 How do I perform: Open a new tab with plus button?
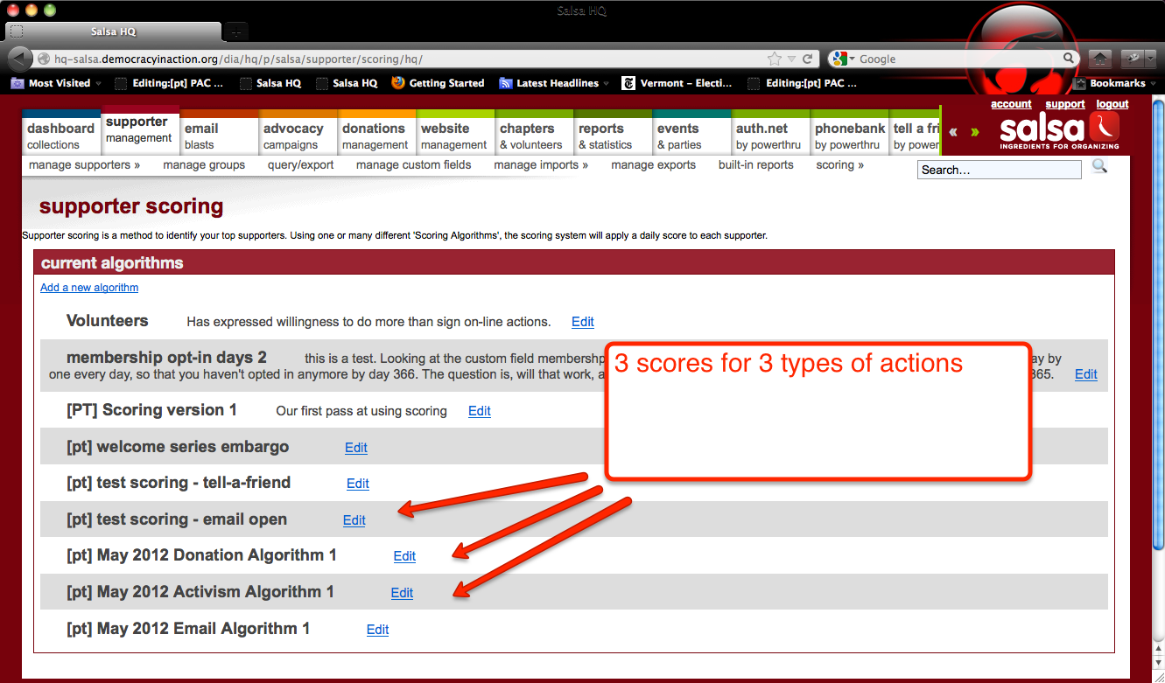click(x=235, y=31)
